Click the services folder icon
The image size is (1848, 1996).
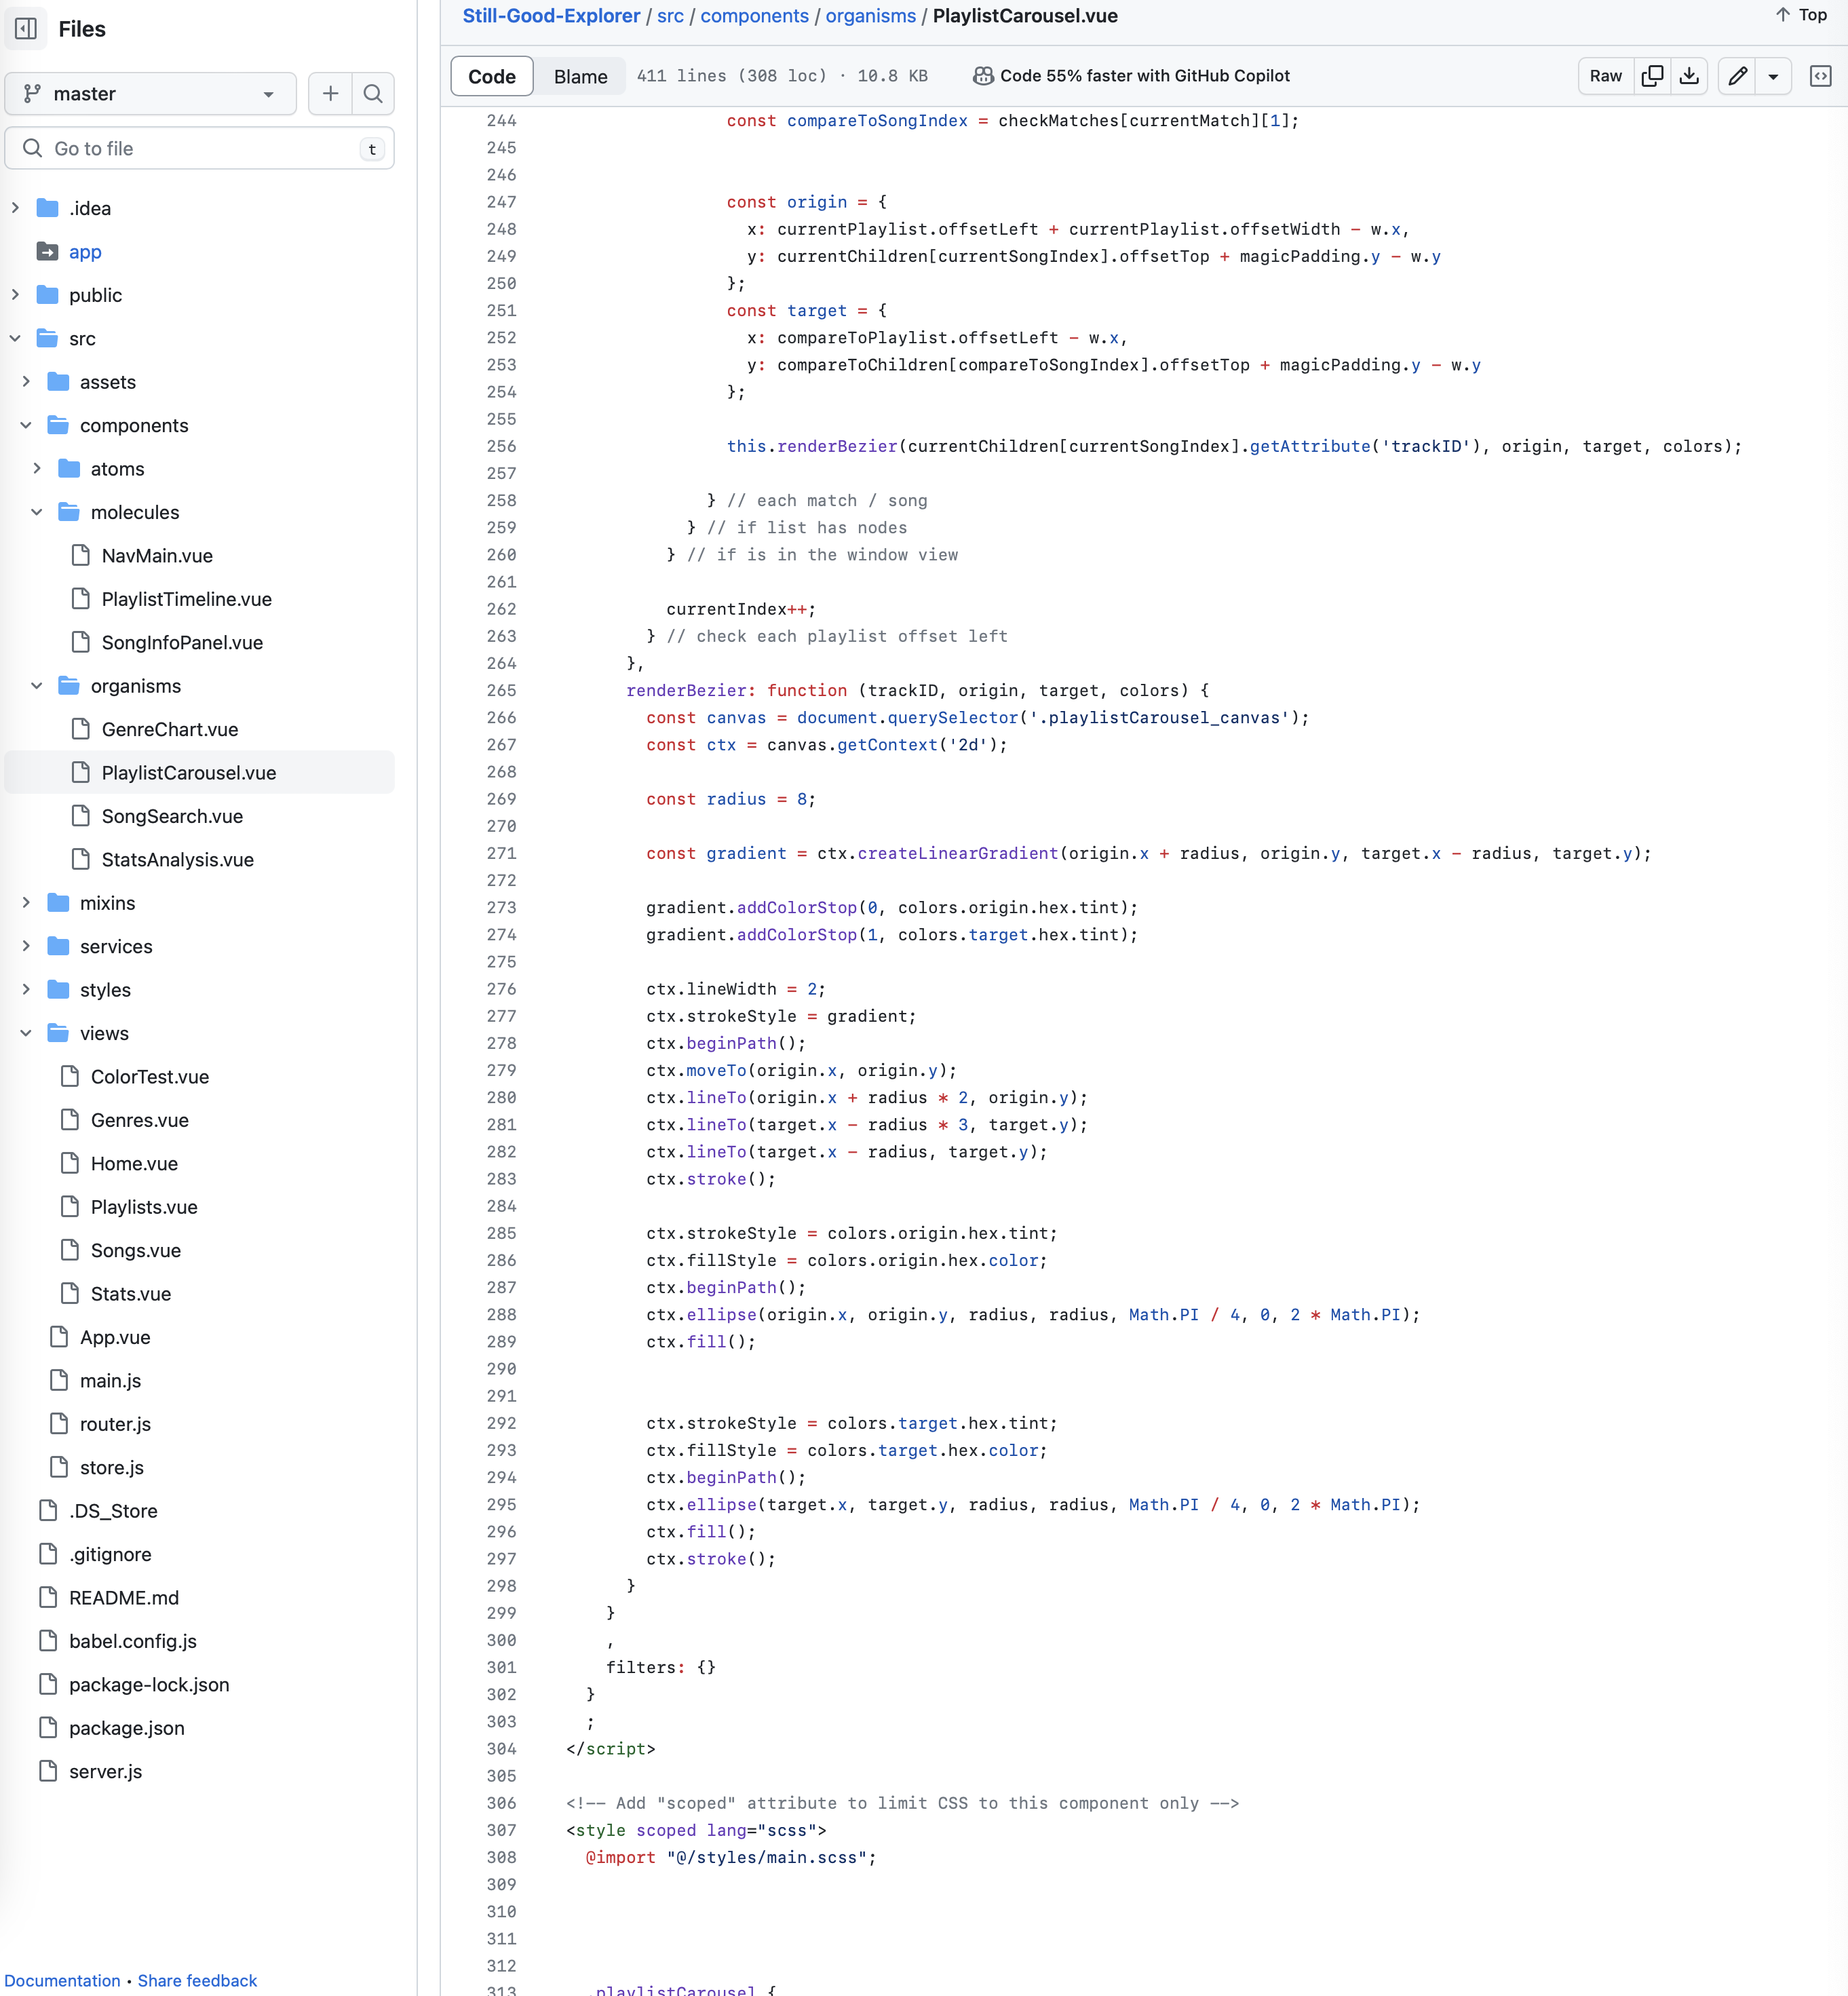(58, 946)
